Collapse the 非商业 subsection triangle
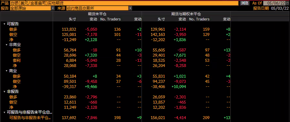This screenshot has width=290, height=122. tap(7, 45)
